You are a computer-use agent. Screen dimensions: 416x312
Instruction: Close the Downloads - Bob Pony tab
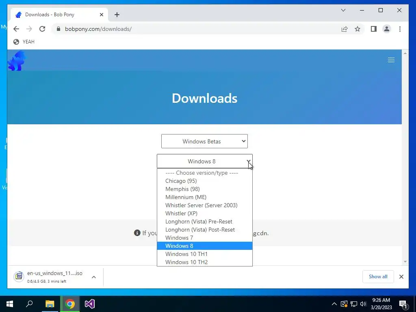tap(101, 15)
